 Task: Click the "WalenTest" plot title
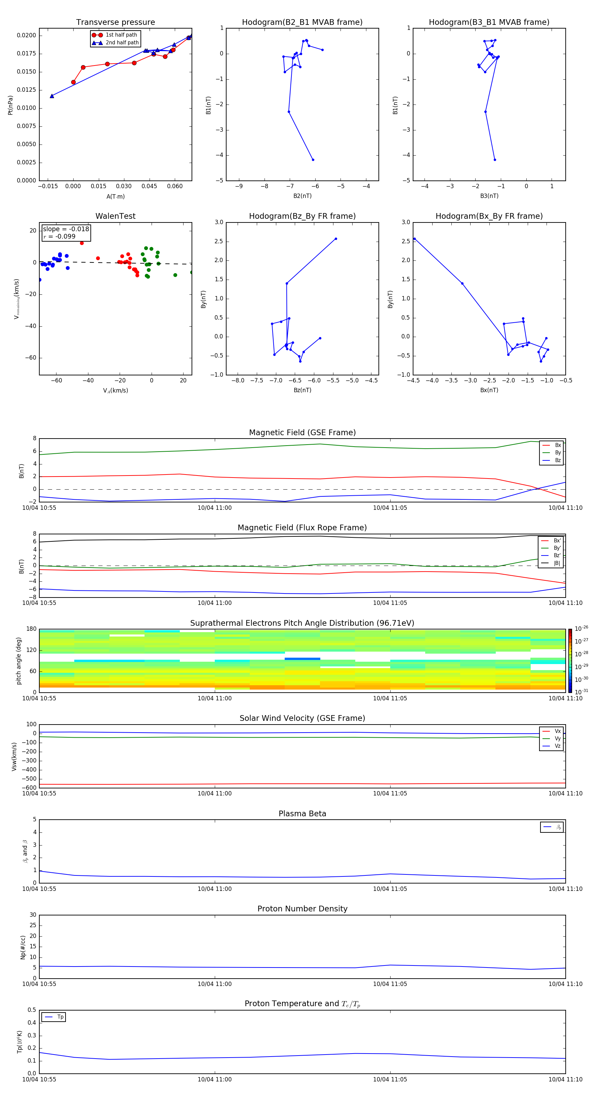point(115,216)
